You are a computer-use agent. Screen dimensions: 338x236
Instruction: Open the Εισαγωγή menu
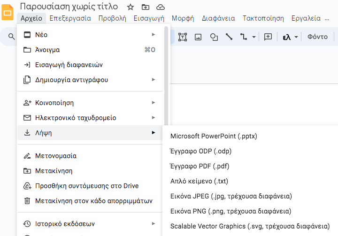tap(149, 18)
